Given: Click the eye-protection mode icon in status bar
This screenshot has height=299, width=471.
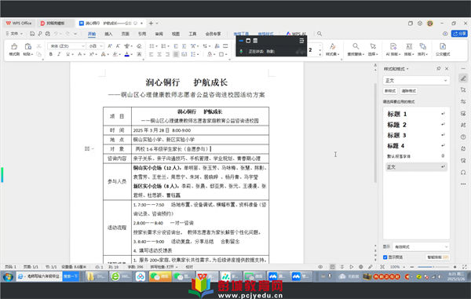Looking at the screenshot, I should point(320,267).
